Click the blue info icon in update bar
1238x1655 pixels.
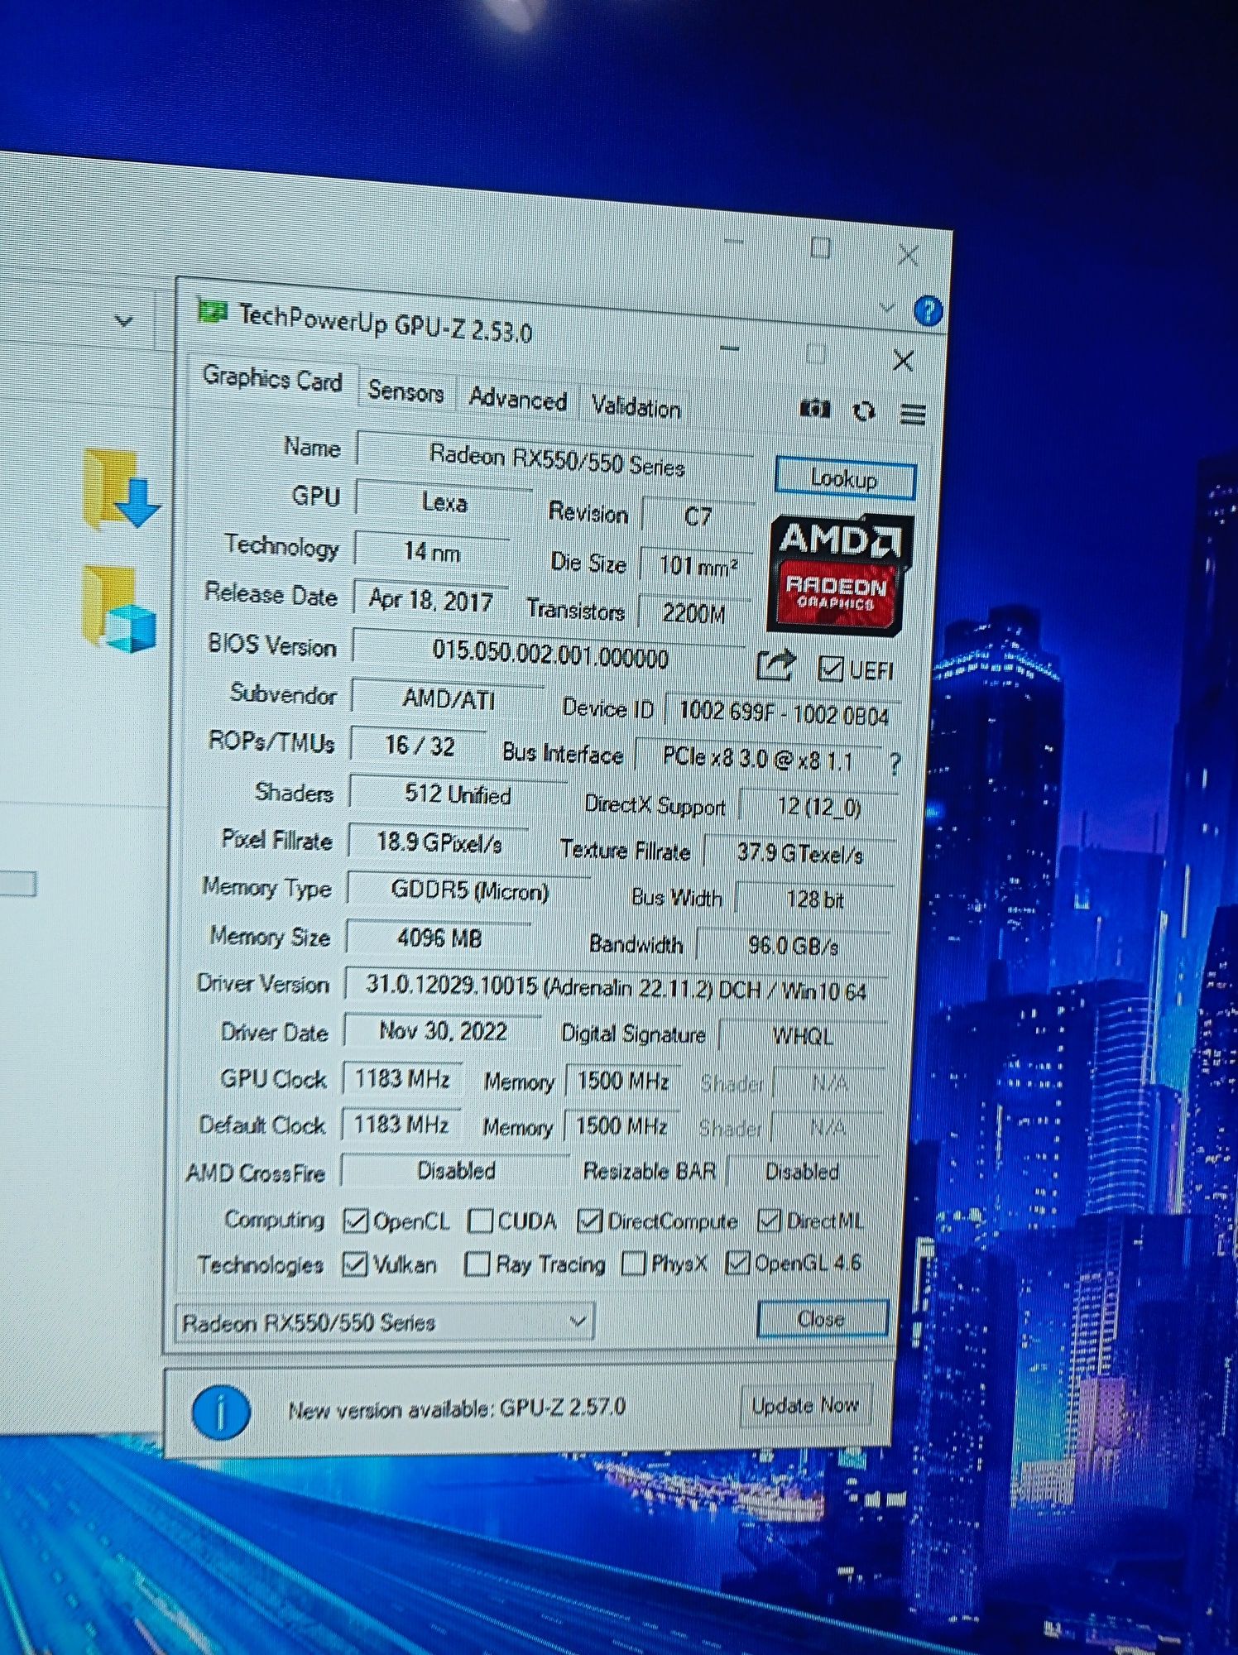coord(221,1413)
